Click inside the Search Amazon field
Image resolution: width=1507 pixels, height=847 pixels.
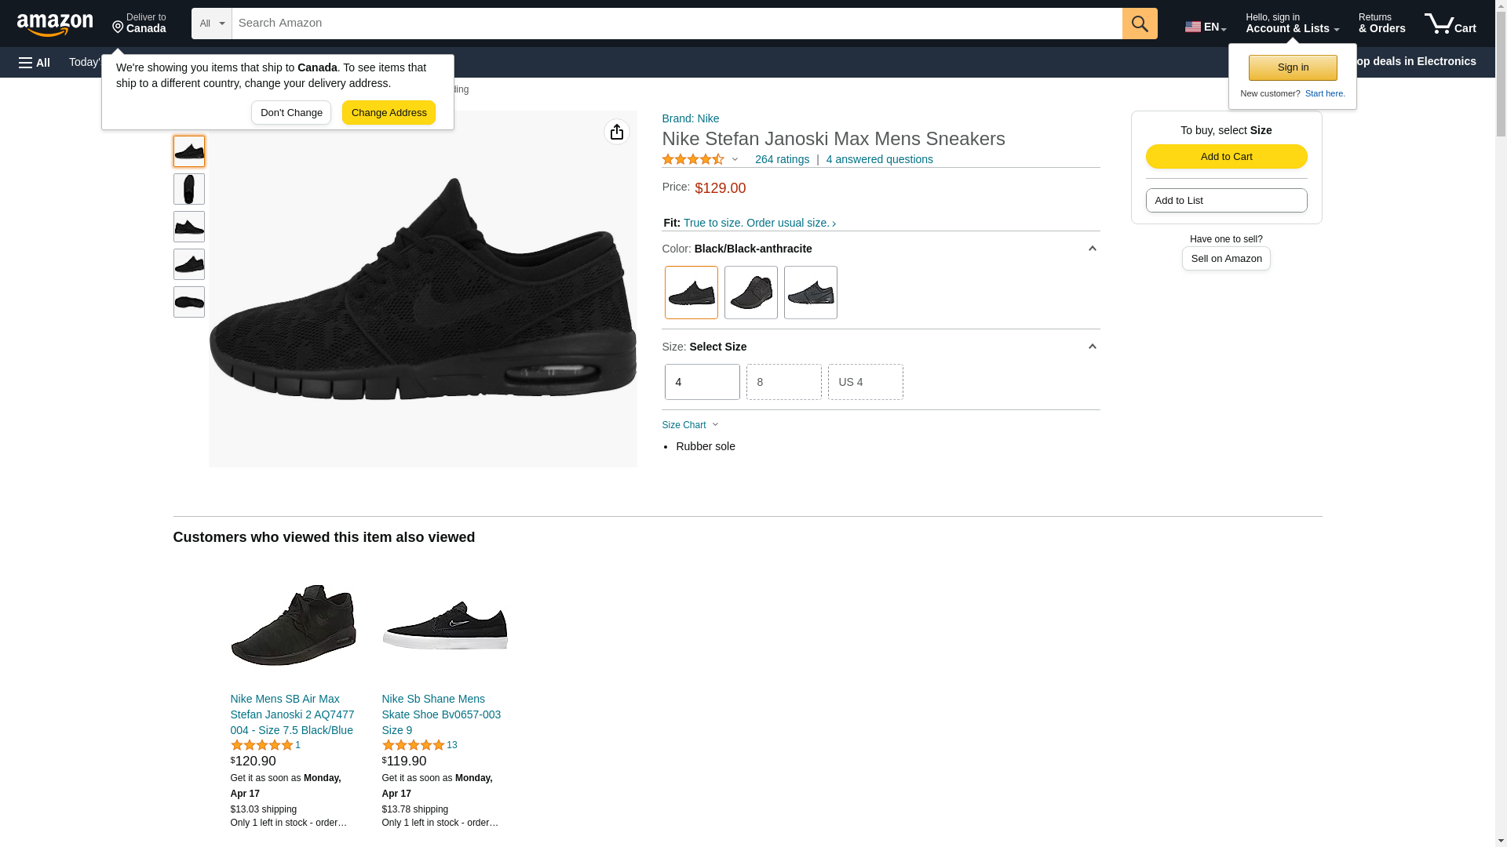click(x=675, y=24)
